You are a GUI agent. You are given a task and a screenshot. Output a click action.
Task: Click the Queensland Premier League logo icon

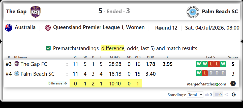[x=48, y=28]
